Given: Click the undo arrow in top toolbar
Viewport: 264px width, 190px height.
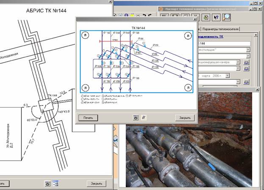Looking at the screenshot, I should click(x=144, y=15).
